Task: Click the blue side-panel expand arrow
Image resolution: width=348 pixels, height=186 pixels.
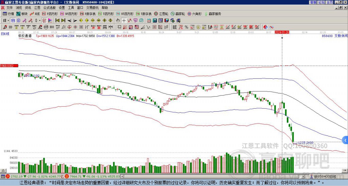Action: tap(345, 140)
